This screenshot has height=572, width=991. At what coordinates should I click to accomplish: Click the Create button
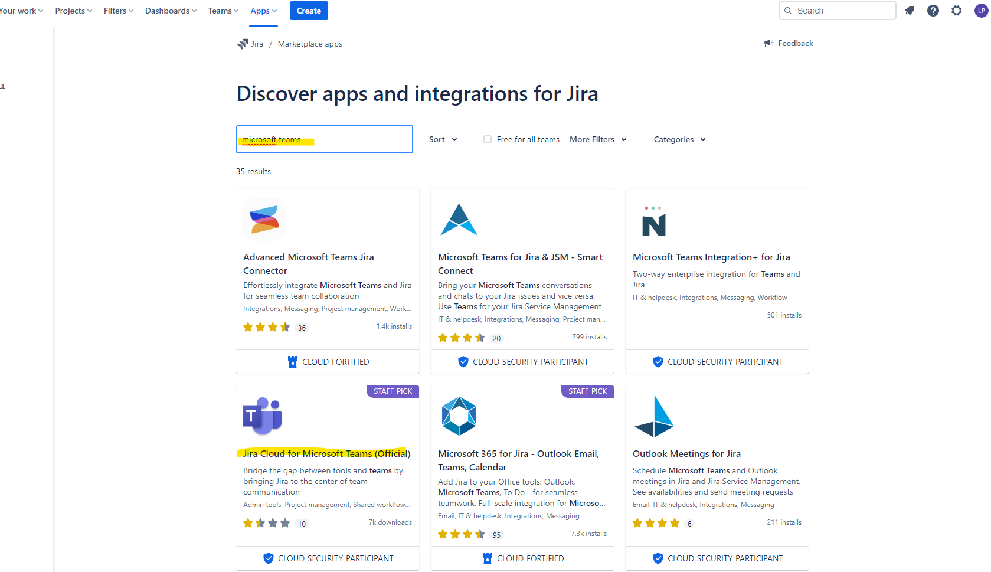[x=309, y=10]
